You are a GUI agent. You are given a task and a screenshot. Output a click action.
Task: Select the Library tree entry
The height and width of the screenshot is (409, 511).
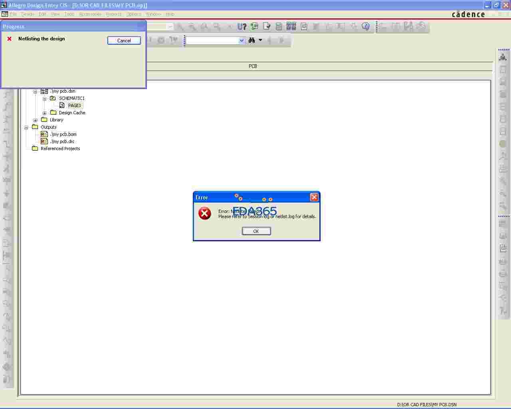coord(56,120)
